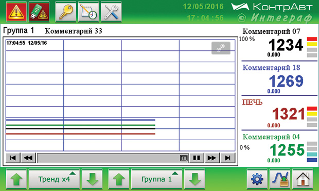Click the 0 % scale label

click(244, 147)
